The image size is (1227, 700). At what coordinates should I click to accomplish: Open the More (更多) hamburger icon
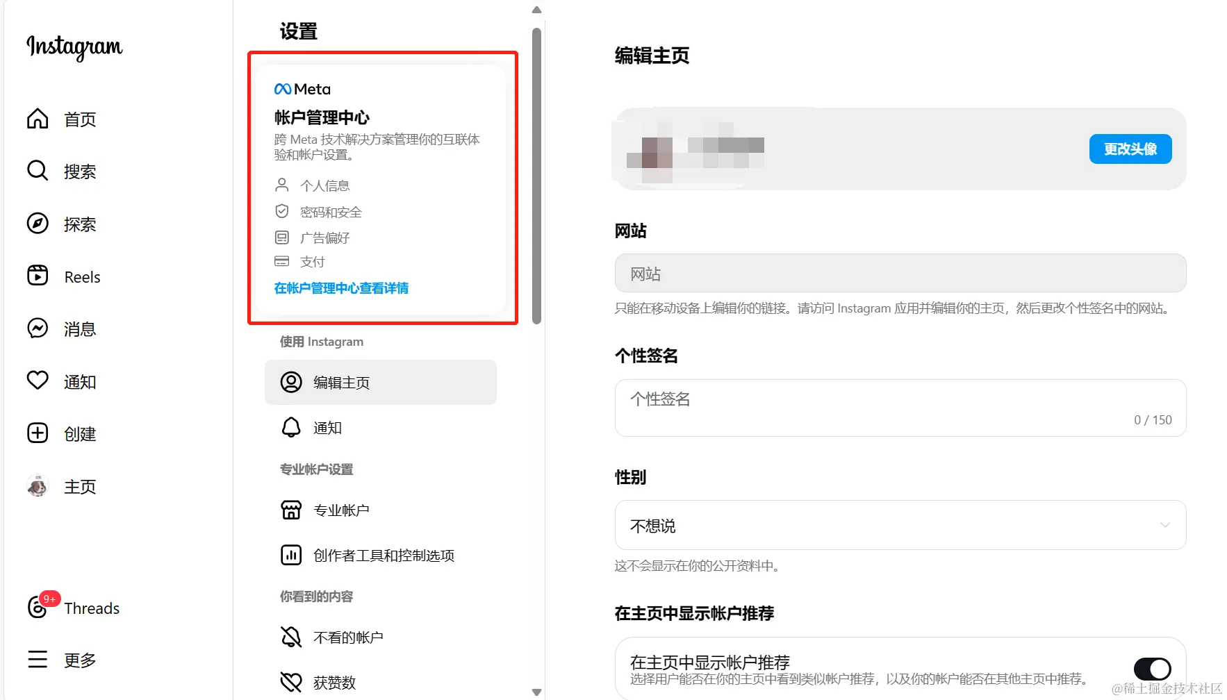tap(38, 660)
